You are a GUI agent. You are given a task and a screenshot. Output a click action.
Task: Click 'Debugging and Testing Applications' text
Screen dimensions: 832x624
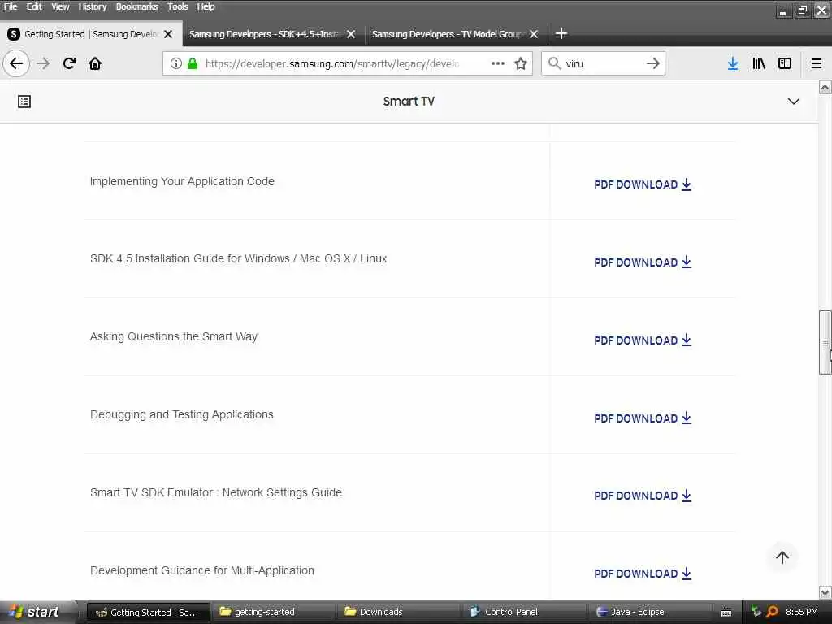(x=181, y=414)
